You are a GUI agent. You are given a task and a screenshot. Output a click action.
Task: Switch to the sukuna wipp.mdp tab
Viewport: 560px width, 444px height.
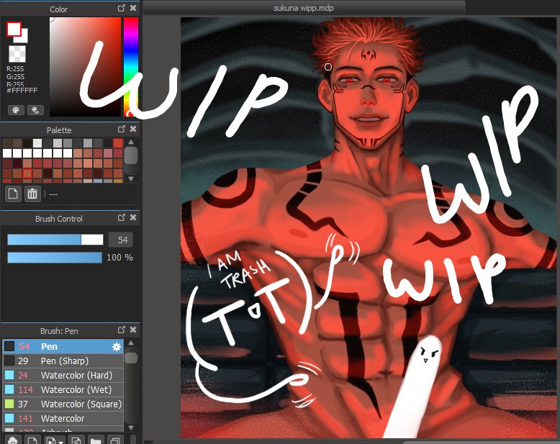(304, 8)
